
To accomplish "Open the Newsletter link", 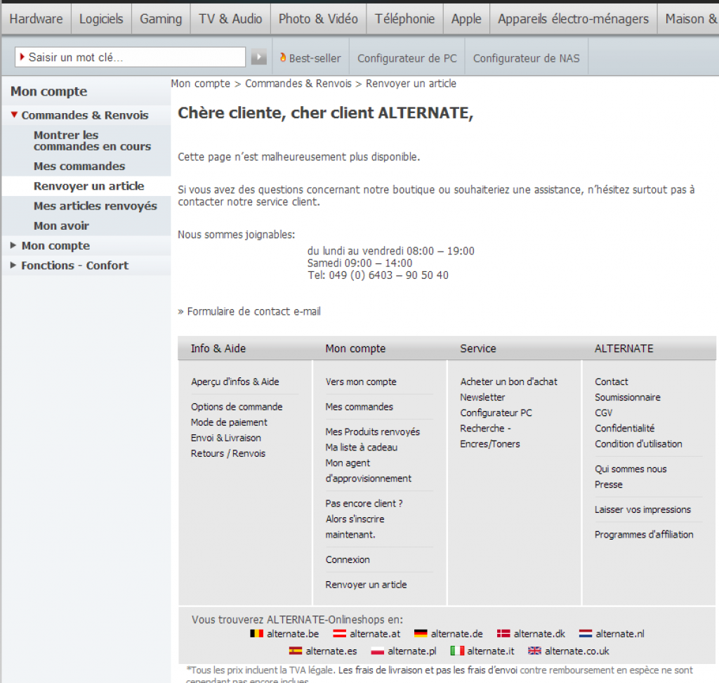I will pos(482,397).
